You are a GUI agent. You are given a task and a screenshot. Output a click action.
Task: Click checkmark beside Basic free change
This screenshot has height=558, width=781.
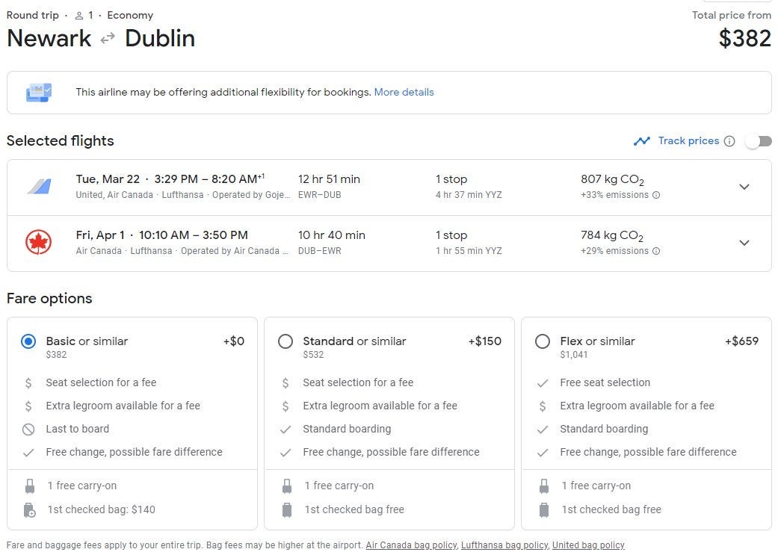(x=28, y=453)
